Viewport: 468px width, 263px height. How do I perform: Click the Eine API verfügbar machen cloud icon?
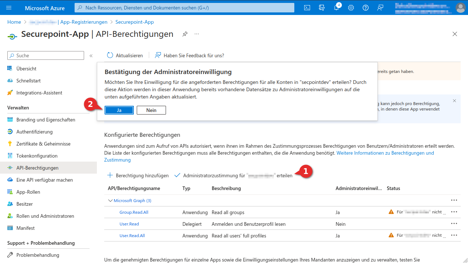(x=10, y=180)
